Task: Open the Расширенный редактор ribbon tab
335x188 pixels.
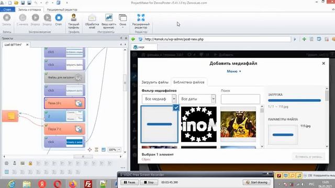Action: (62, 9)
